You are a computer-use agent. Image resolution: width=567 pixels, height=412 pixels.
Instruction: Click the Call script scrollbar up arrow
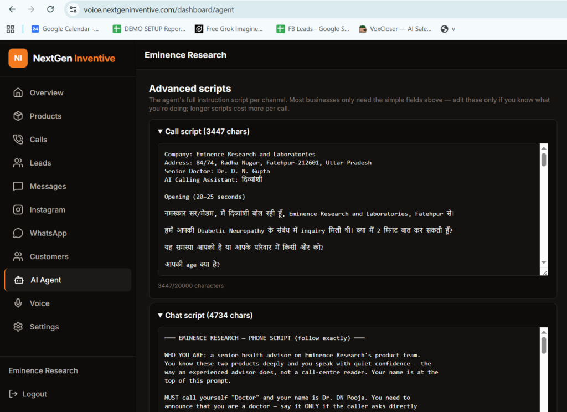pyautogui.click(x=544, y=148)
